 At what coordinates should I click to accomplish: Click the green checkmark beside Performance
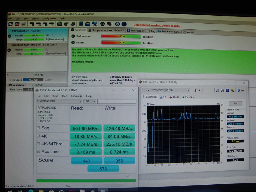pos(73,36)
